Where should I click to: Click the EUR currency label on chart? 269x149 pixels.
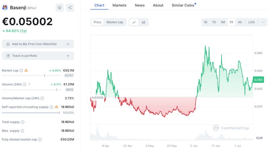[259, 138]
